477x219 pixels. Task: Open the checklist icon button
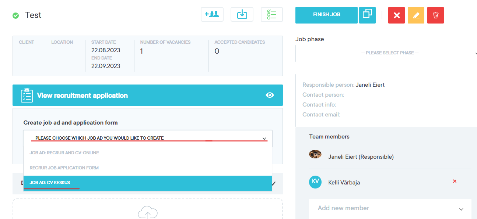[x=271, y=15]
